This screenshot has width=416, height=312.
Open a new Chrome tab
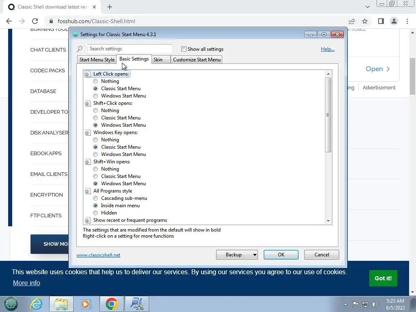[x=110, y=7]
